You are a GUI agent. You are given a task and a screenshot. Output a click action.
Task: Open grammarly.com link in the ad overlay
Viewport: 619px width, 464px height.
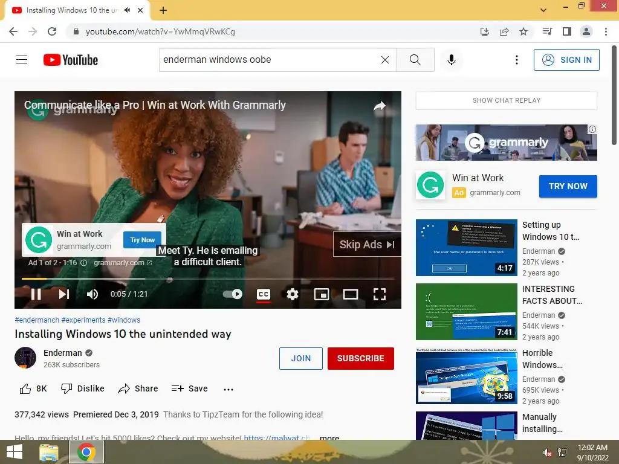[x=123, y=263]
